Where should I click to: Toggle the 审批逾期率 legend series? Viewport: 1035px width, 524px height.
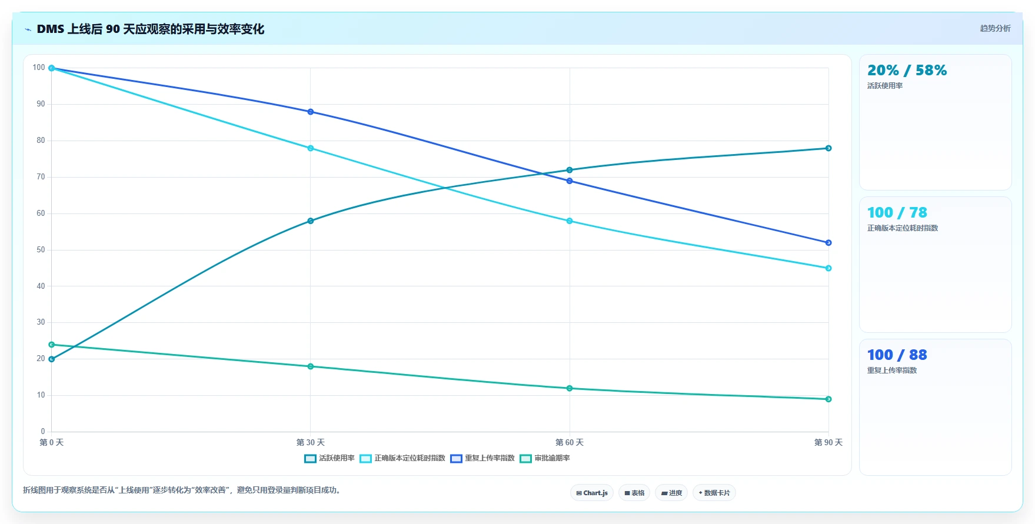tap(545, 458)
